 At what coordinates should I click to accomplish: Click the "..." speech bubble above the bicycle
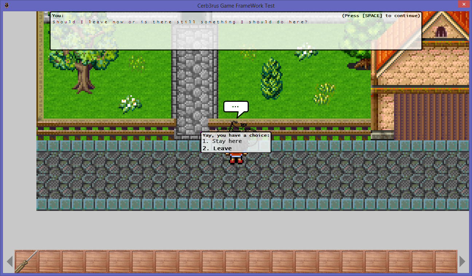pos(235,106)
